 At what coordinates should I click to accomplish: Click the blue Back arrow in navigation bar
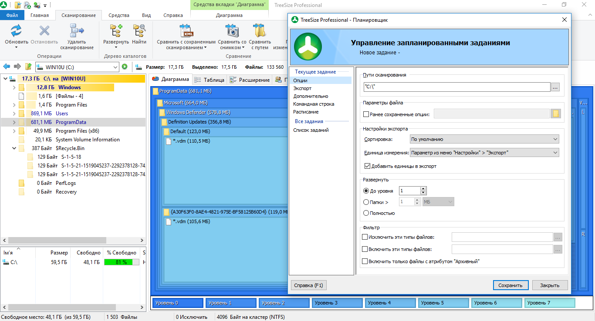pyautogui.click(x=7, y=67)
